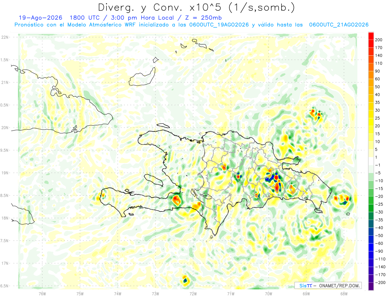Click the "9.5N" latitude label
This screenshot has width=386, height=298.
pos(5,150)
